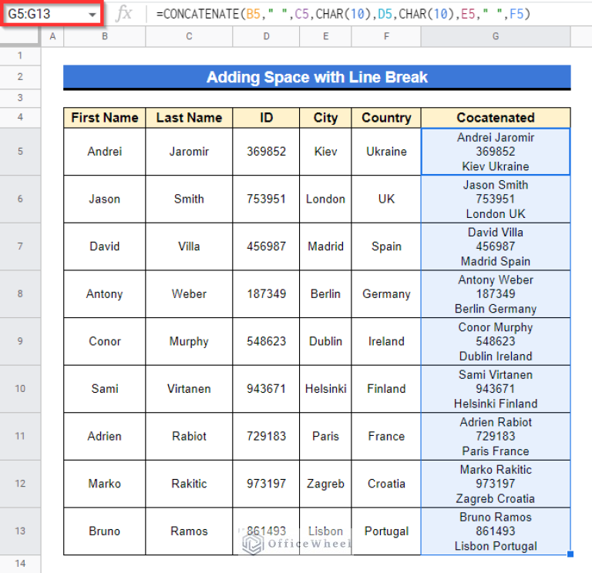
Task: Click inside the CONCATENATE formula bar
Action: click(x=347, y=15)
